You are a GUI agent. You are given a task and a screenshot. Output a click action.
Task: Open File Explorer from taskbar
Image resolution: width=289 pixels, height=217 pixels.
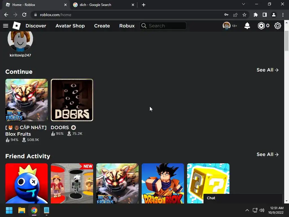pyautogui.click(x=21, y=210)
